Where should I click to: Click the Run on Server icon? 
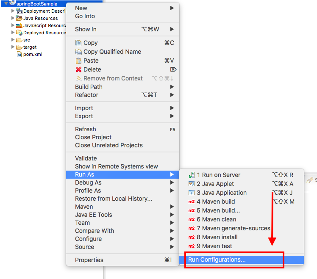192,175
